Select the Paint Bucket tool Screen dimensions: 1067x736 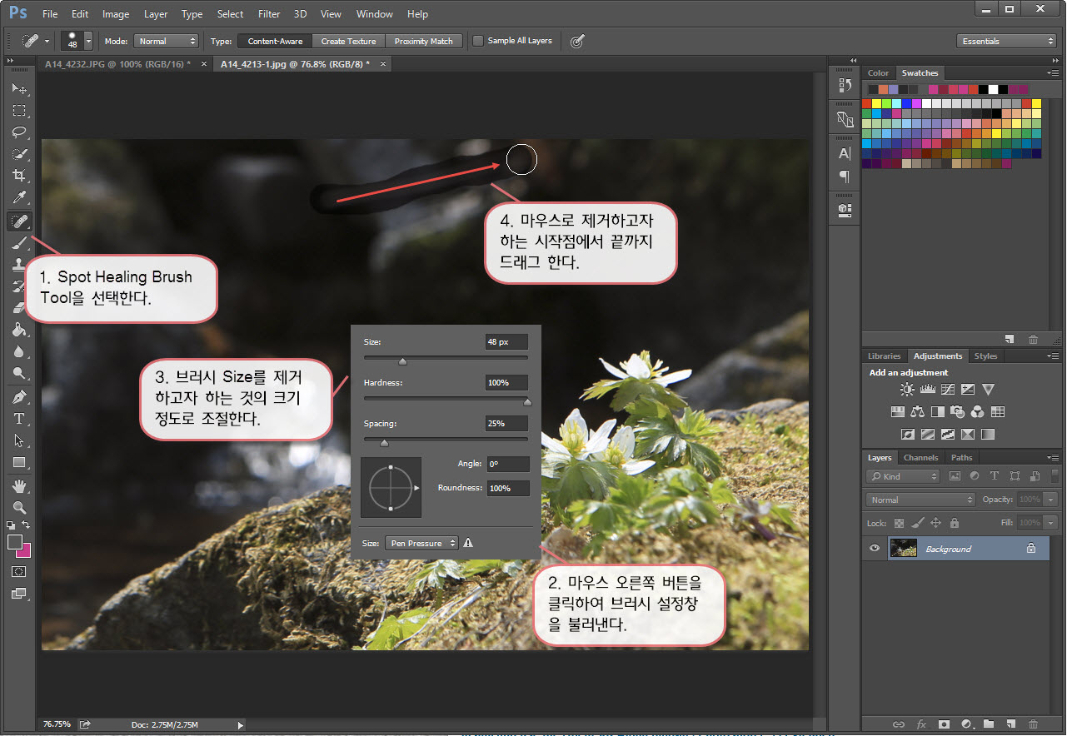pyautogui.click(x=19, y=330)
